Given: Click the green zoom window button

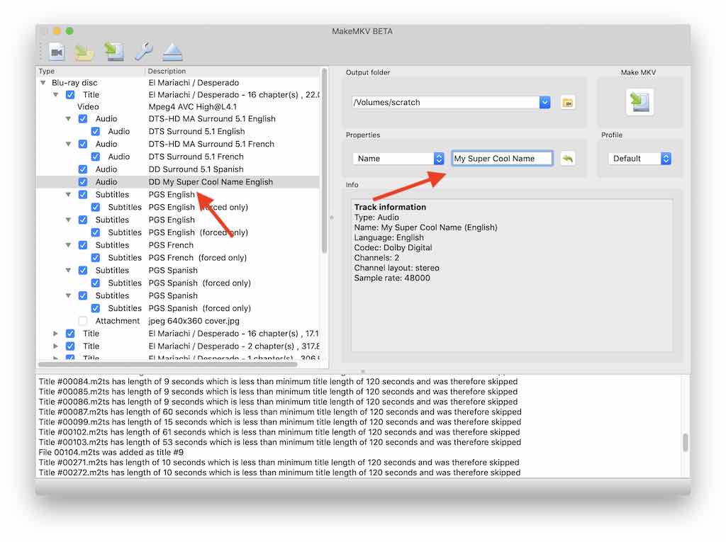Looking at the screenshot, I should point(69,31).
